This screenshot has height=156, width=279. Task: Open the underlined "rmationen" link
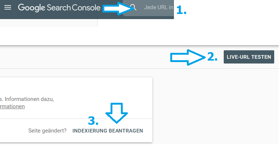pyautogui.click(x=12, y=106)
